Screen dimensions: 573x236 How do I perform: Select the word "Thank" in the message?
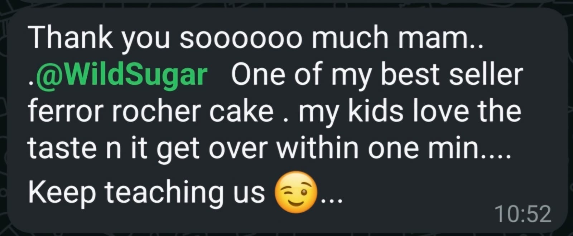(x=70, y=36)
